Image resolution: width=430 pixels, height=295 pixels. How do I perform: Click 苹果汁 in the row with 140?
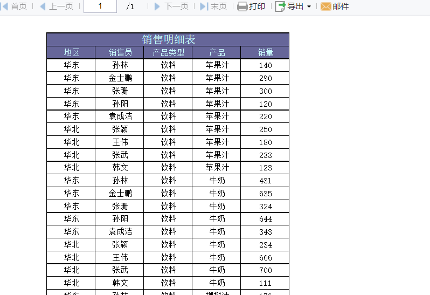point(217,65)
